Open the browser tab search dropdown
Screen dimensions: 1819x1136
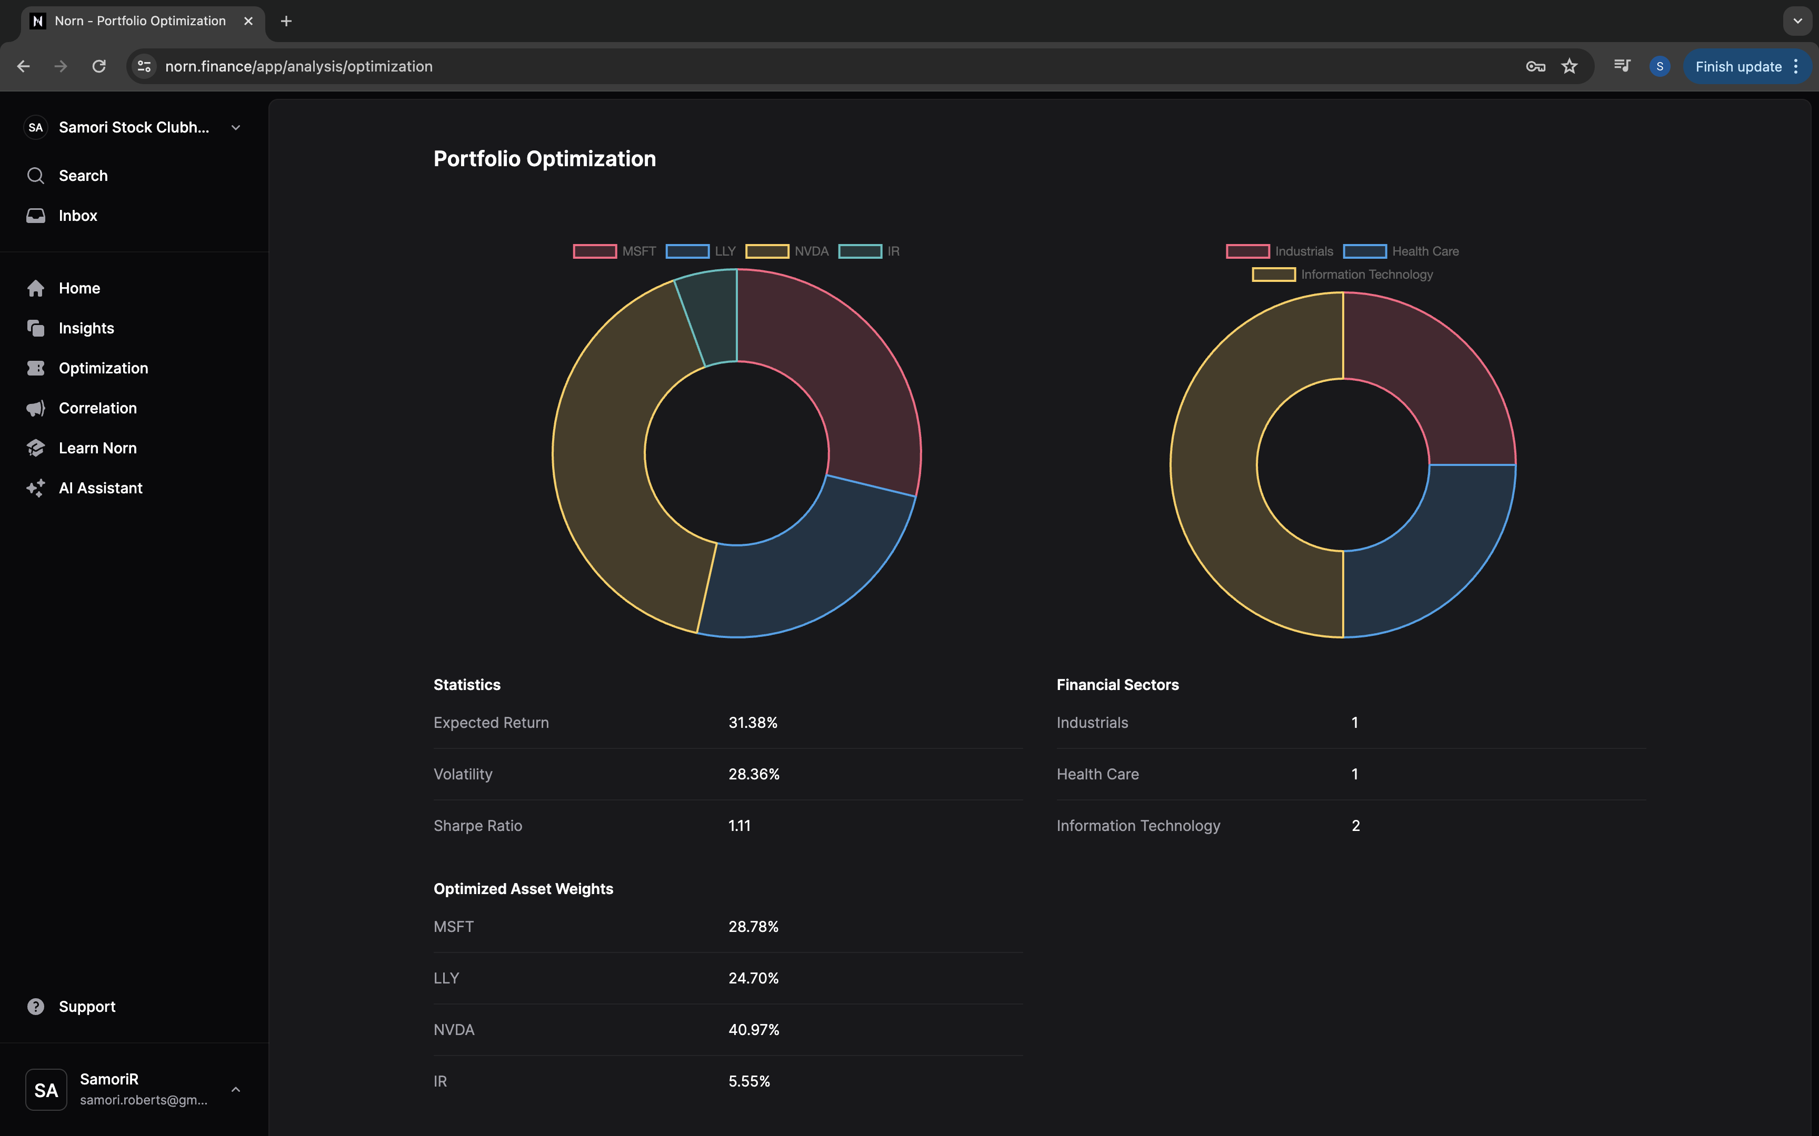point(1797,21)
